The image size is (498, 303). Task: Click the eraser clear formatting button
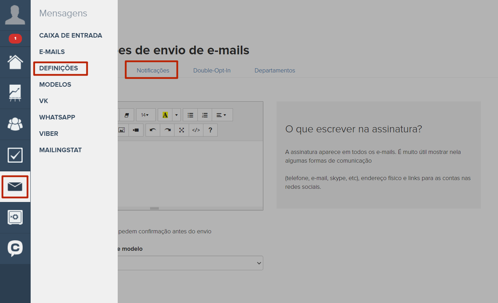127,115
